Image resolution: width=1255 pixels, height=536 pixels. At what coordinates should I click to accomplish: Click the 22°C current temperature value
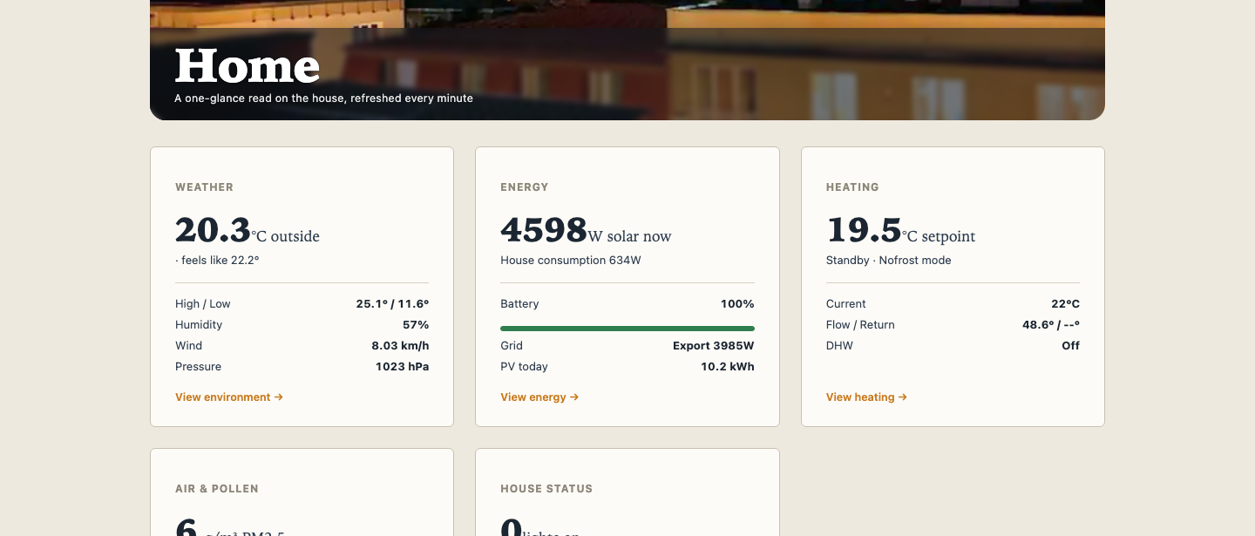tap(1065, 304)
